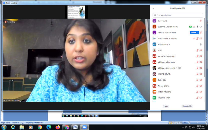Click the BR avatar of Balashankar R
This screenshot has height=130, width=208.
tap(154, 44)
